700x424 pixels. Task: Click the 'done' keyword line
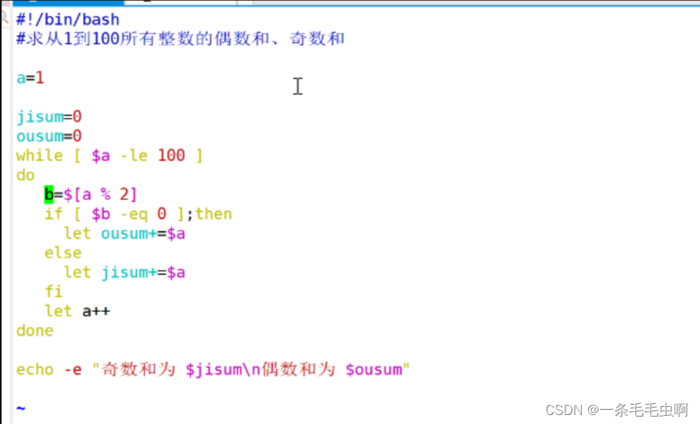click(x=35, y=331)
